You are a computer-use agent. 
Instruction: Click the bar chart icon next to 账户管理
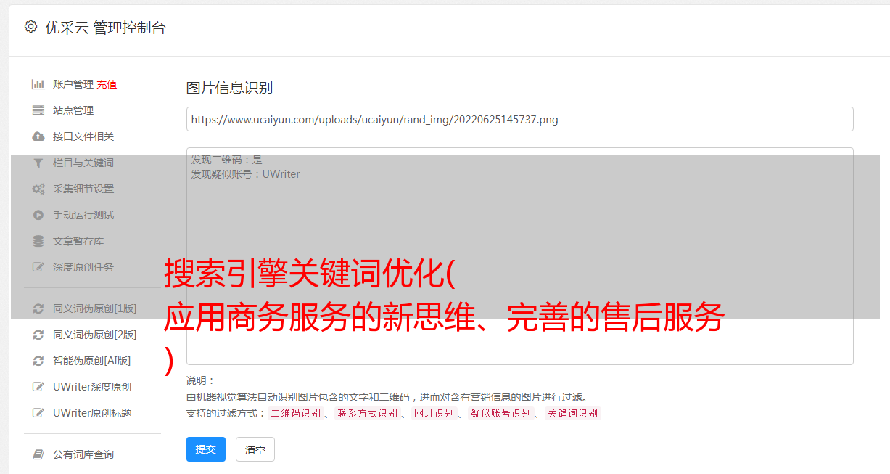(38, 84)
